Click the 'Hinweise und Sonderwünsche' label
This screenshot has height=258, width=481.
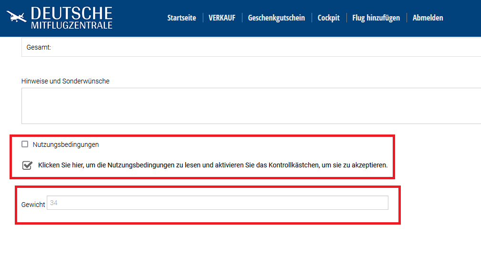(x=65, y=81)
